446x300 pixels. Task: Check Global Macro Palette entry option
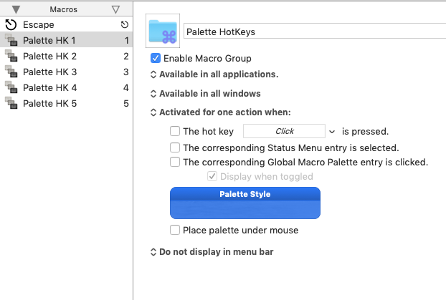tap(175, 163)
